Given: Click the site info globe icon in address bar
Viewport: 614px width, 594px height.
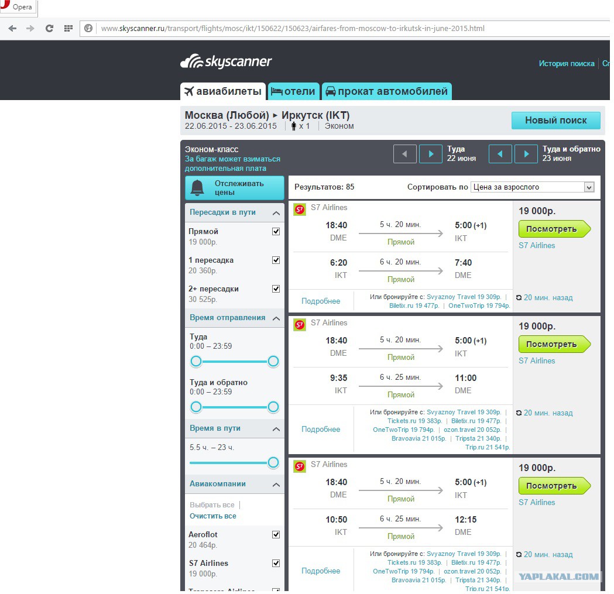Looking at the screenshot, I should (x=88, y=28).
